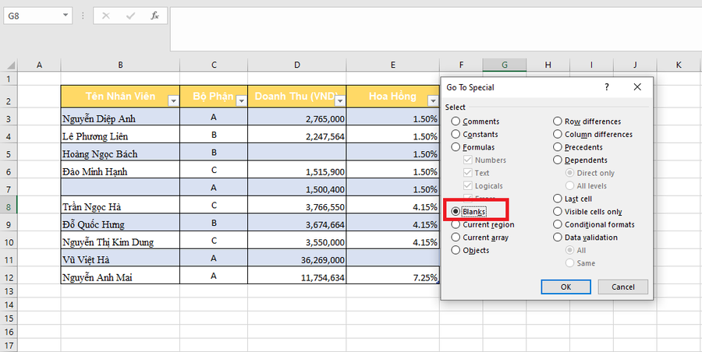Select column K header
The width and height of the screenshot is (702, 352).
pos(679,65)
